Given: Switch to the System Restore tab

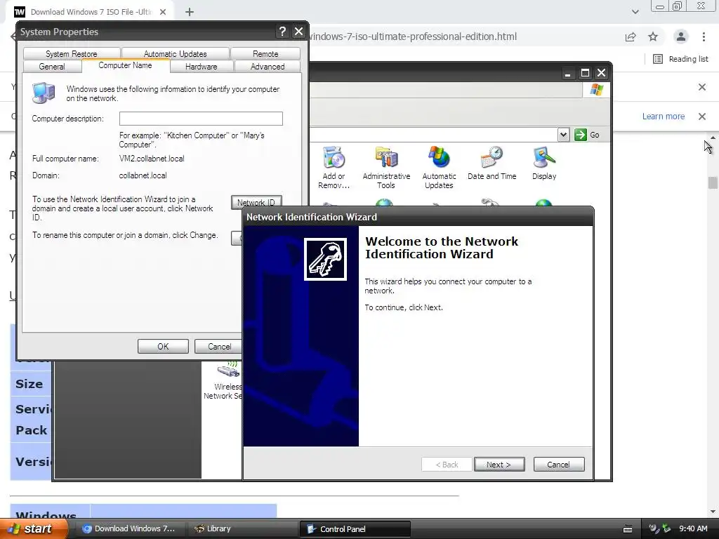Looking at the screenshot, I should pyautogui.click(x=72, y=53).
